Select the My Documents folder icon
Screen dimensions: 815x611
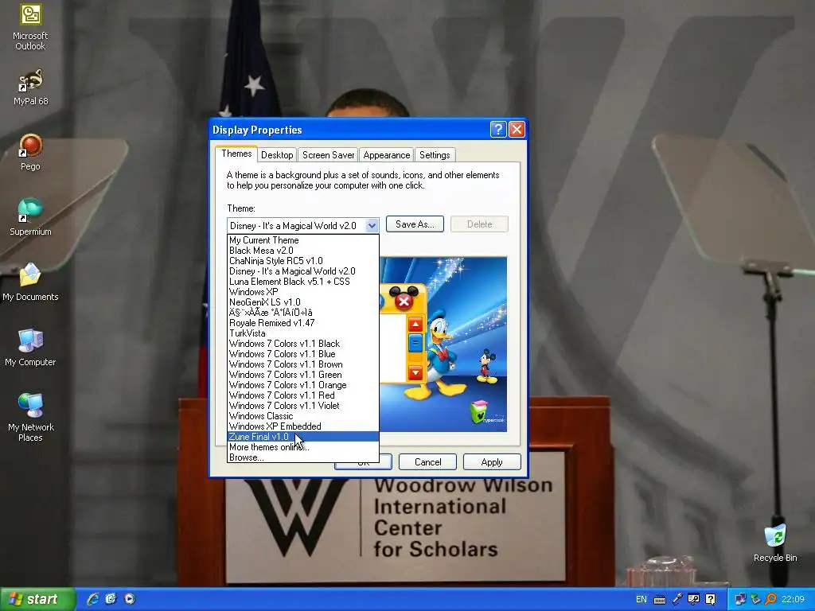[30, 282]
